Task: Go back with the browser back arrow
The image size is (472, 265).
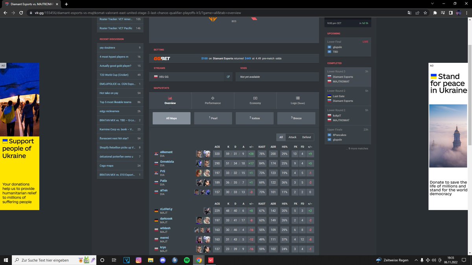Action: (x=5, y=13)
